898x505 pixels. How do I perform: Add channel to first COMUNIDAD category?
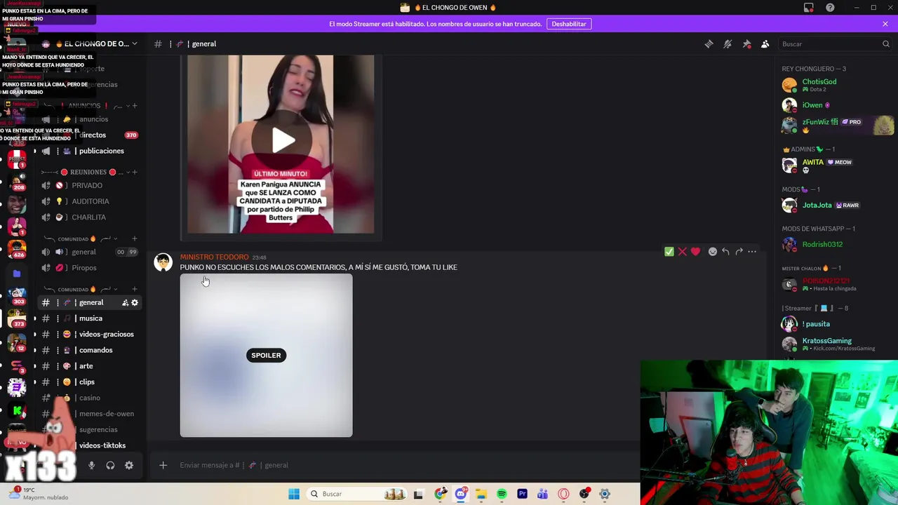(134, 238)
